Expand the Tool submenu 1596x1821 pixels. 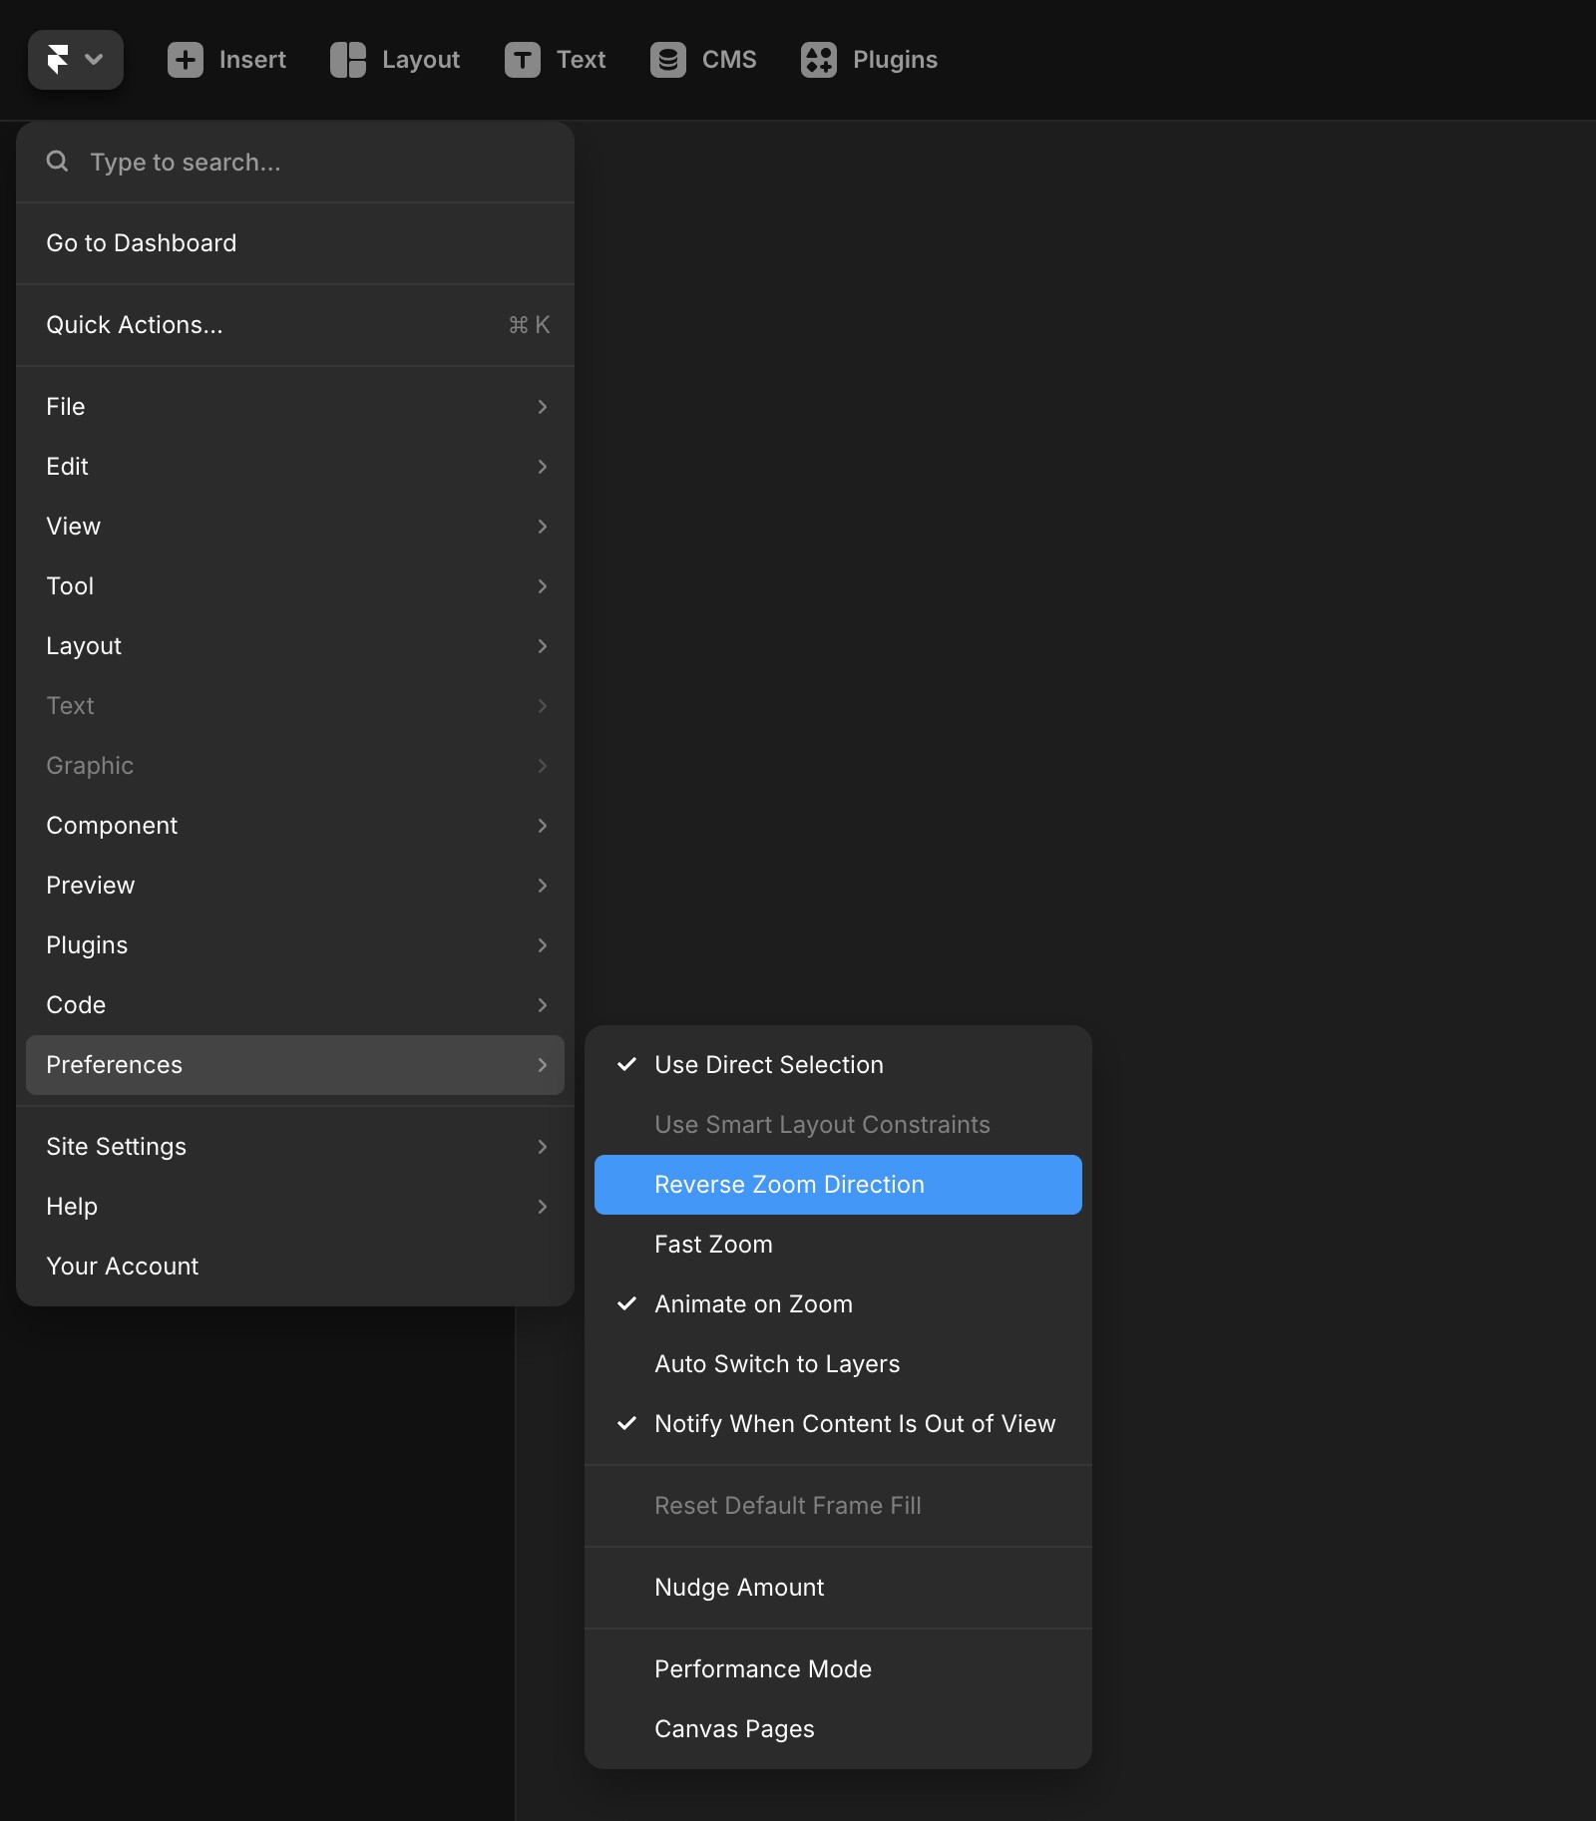[x=295, y=586]
